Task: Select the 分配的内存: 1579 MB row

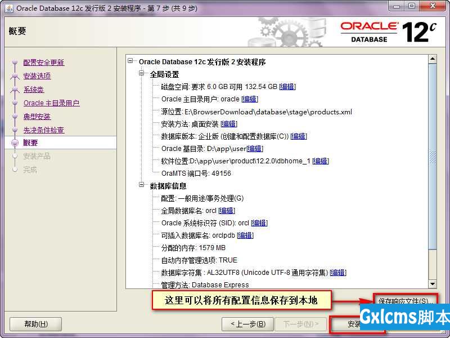Action: (193, 248)
